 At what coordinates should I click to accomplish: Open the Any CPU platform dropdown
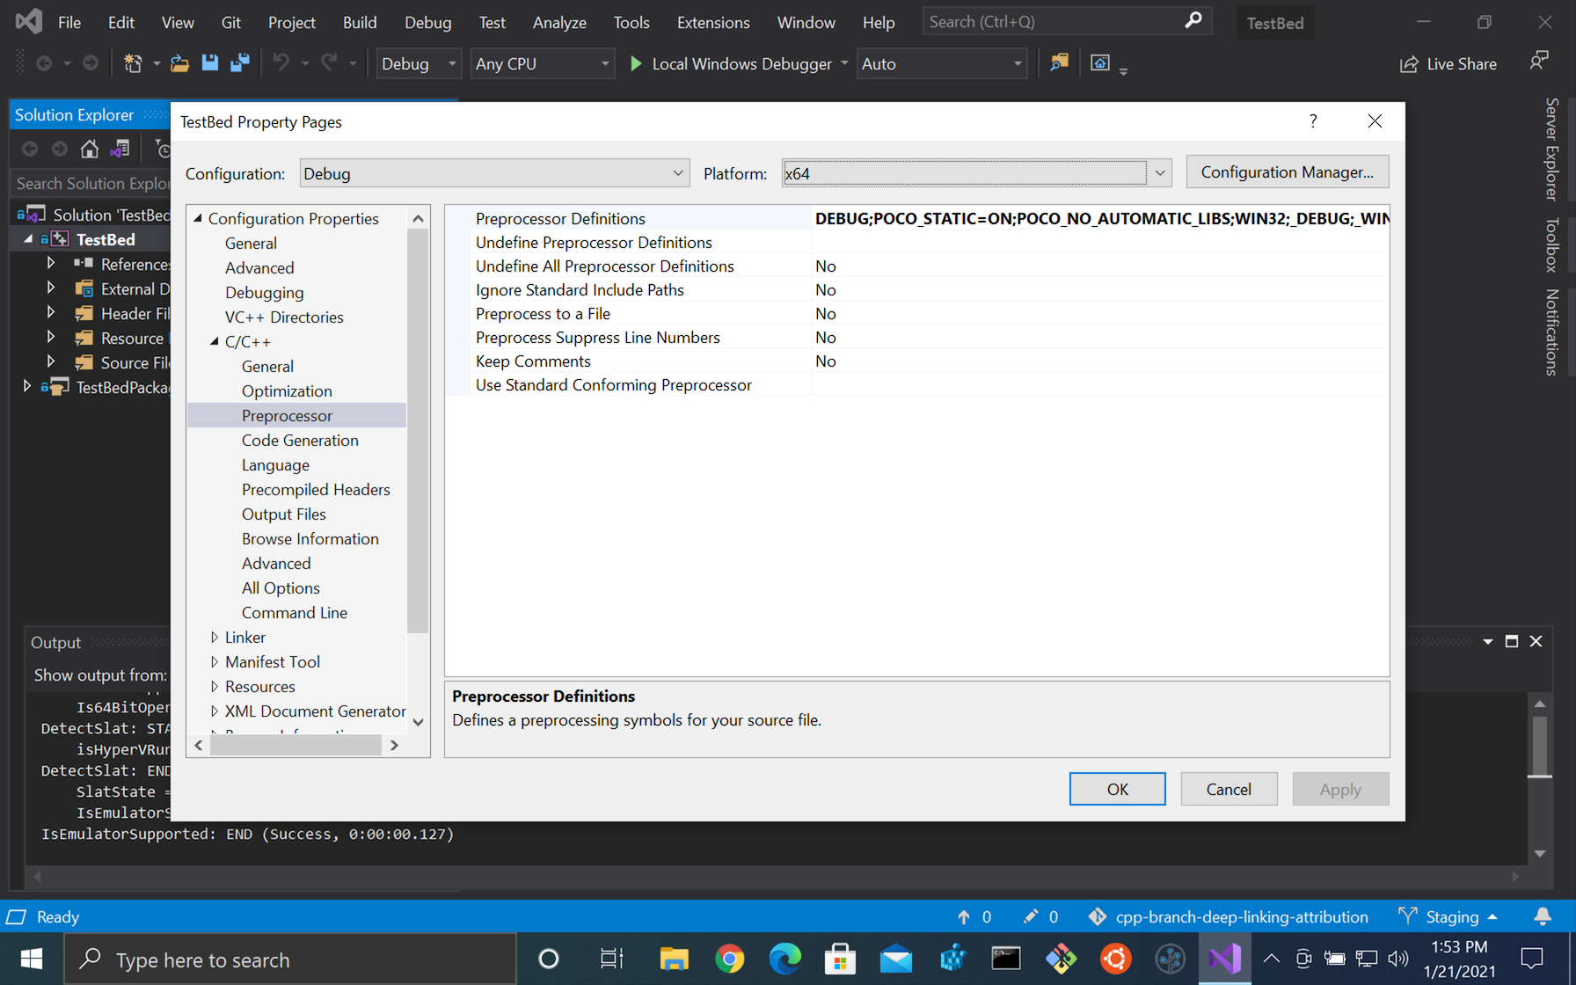542,63
